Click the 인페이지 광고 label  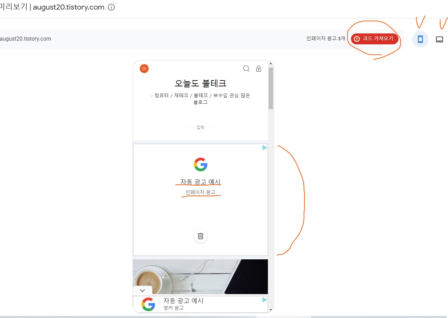coord(201,192)
